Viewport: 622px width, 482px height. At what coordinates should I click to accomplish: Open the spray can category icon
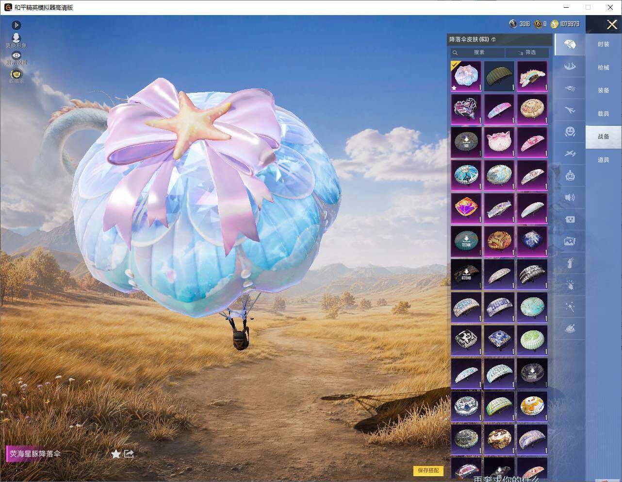570,263
